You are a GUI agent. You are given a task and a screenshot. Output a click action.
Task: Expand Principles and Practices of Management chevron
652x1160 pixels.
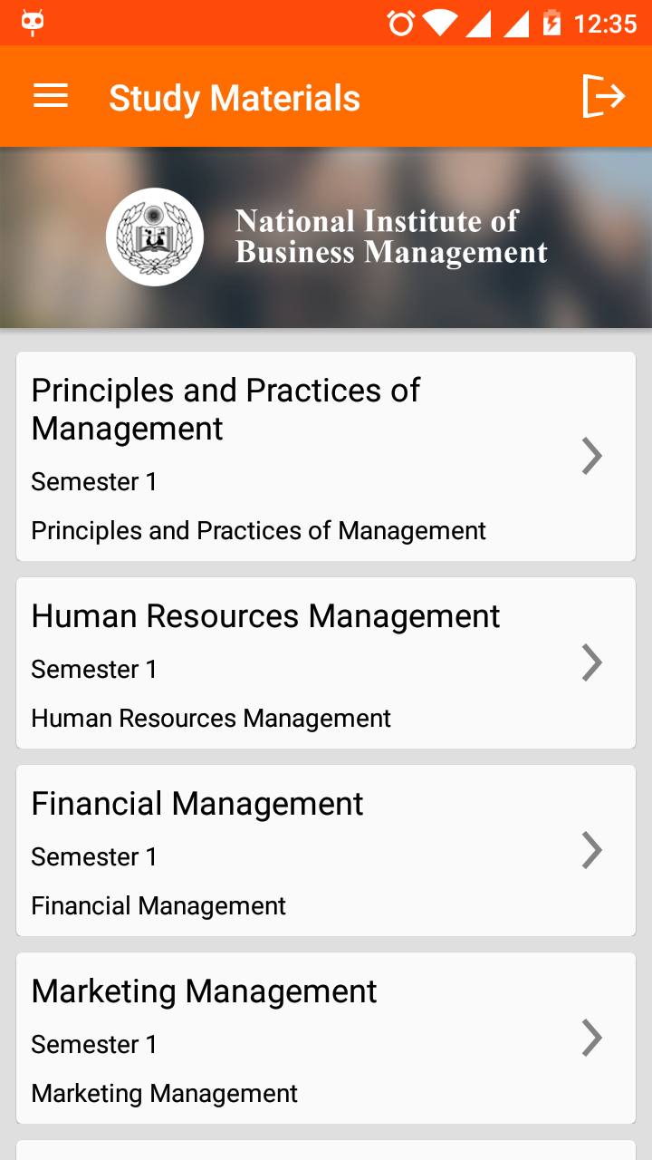point(591,456)
